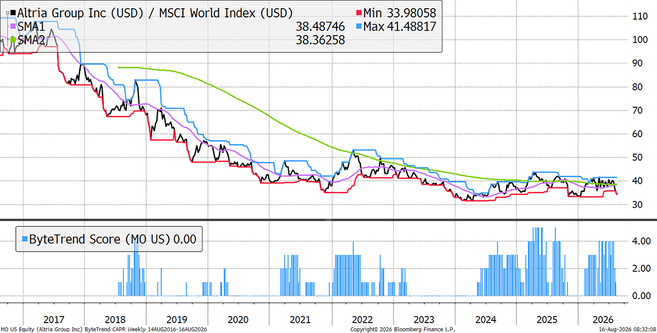Click the 4.00 score axis label
Viewport: 657px width, 333px height.
point(641,241)
